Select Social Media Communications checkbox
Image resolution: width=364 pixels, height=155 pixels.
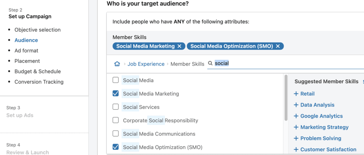pyautogui.click(x=116, y=134)
